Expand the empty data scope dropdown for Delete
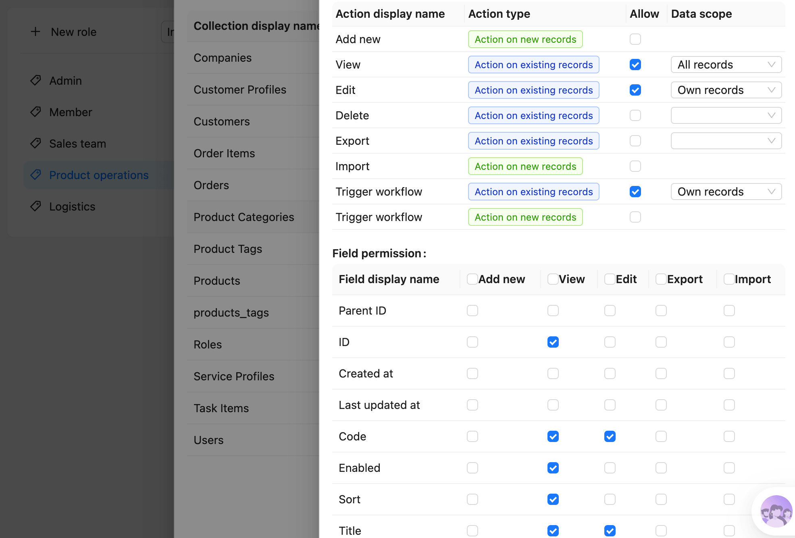This screenshot has width=795, height=538. tap(726, 115)
